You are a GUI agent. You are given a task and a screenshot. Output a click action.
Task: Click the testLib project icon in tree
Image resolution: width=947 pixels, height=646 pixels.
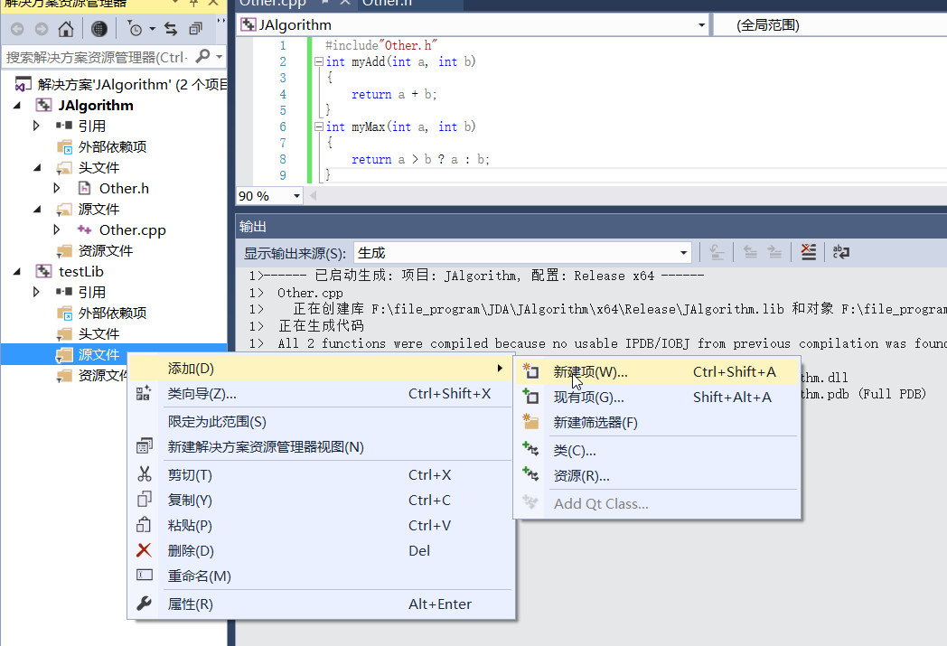click(x=43, y=271)
